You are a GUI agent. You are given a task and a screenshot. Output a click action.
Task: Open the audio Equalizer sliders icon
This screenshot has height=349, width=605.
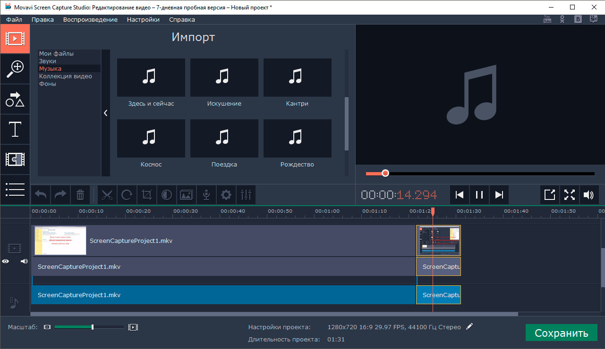tap(246, 195)
